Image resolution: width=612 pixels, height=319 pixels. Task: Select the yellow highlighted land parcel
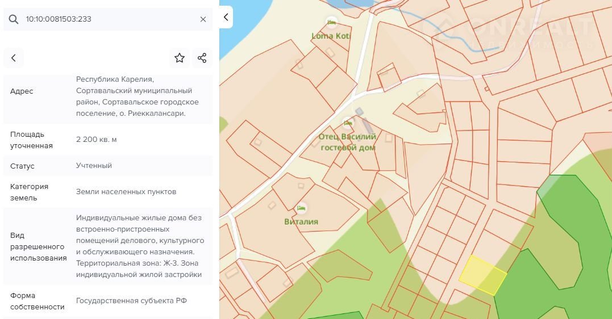point(482,275)
